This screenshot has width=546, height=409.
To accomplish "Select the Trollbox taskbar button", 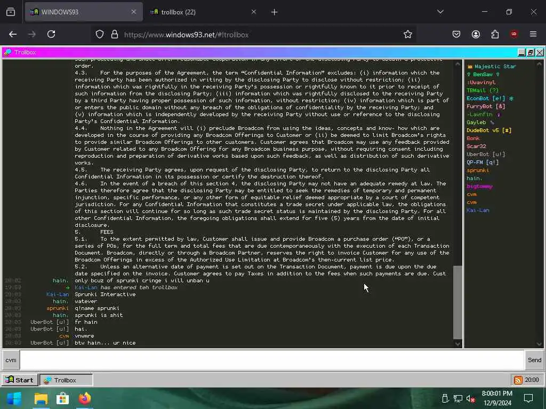I will pos(66,380).
